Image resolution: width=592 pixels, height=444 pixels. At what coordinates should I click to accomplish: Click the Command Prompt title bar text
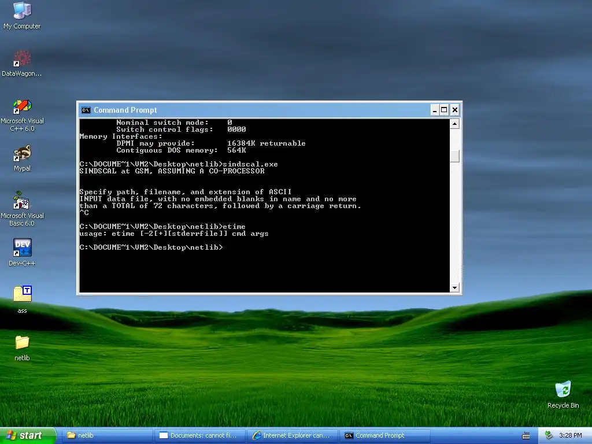click(x=125, y=110)
